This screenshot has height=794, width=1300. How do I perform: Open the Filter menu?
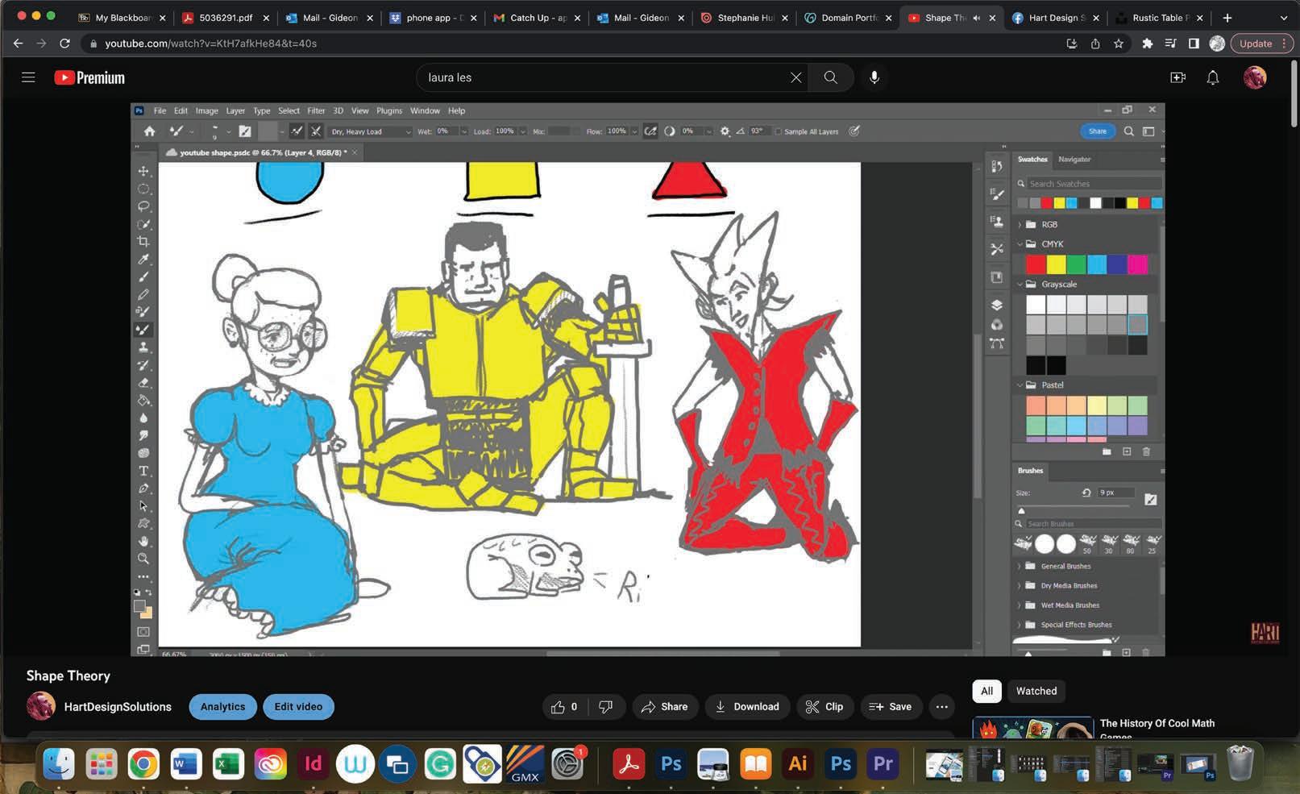[x=316, y=110]
